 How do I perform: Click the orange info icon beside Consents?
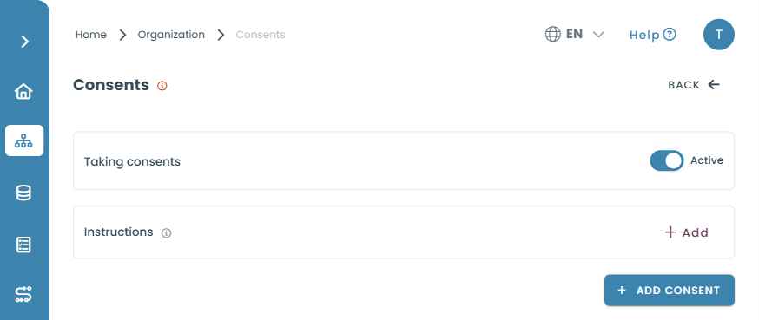(162, 86)
